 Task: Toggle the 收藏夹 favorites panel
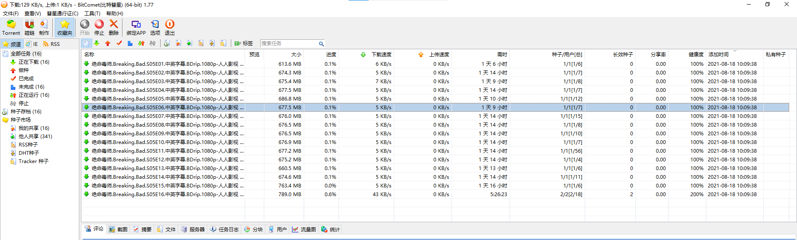(65, 27)
